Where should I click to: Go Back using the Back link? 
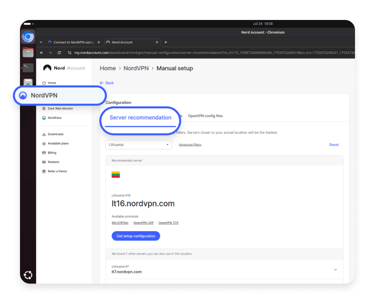pyautogui.click(x=106, y=83)
